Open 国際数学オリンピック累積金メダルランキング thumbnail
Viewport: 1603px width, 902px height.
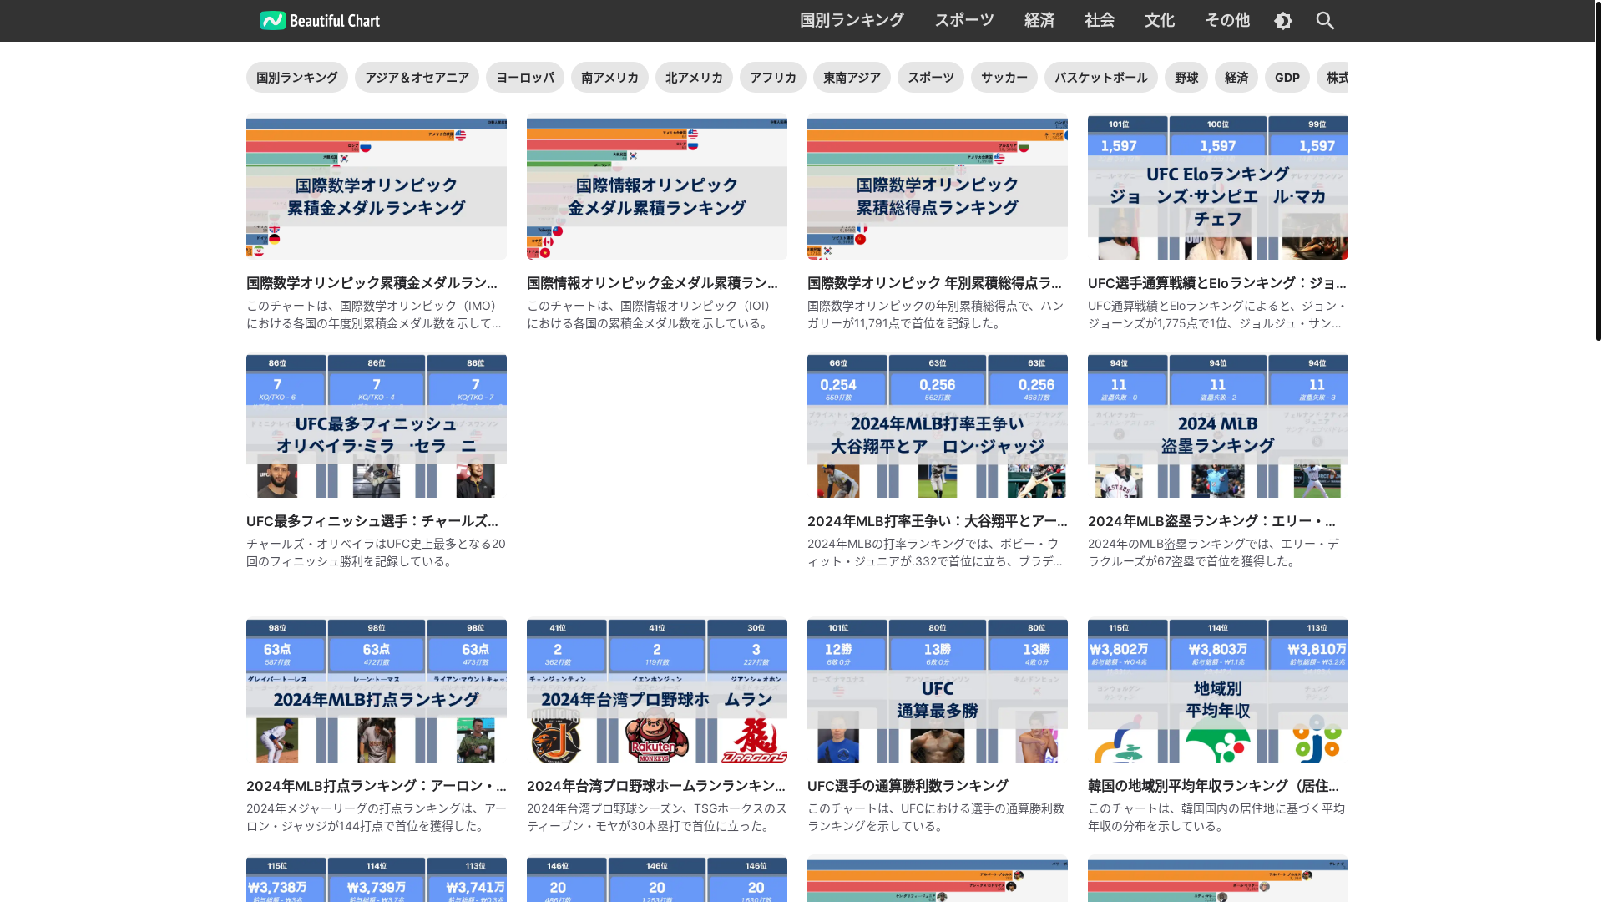coord(377,187)
